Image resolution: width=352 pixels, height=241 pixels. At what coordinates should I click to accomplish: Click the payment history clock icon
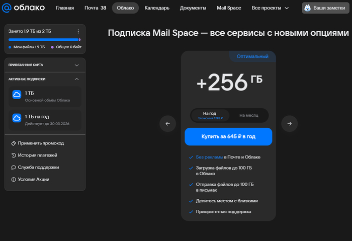click(x=13, y=155)
